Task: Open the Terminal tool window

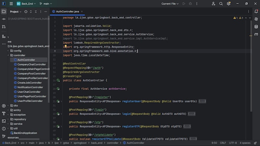Action: click(4, 121)
